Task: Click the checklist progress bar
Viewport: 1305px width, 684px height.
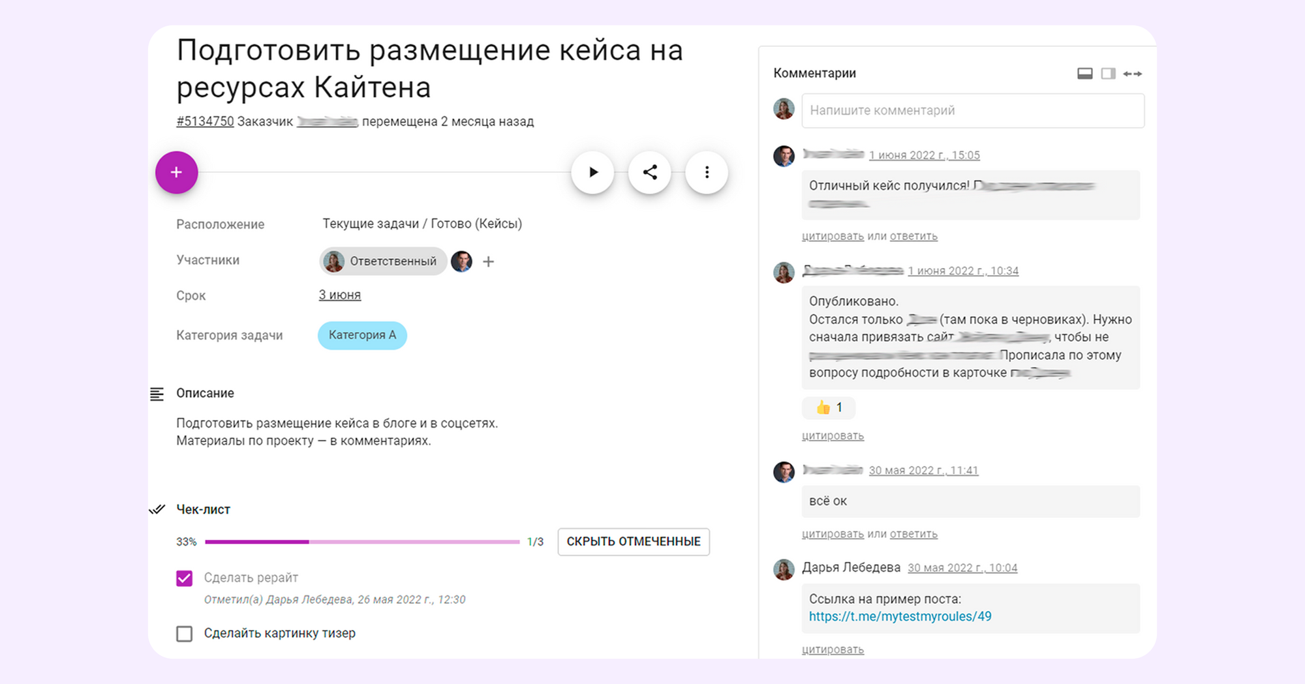Action: pyautogui.click(x=362, y=542)
